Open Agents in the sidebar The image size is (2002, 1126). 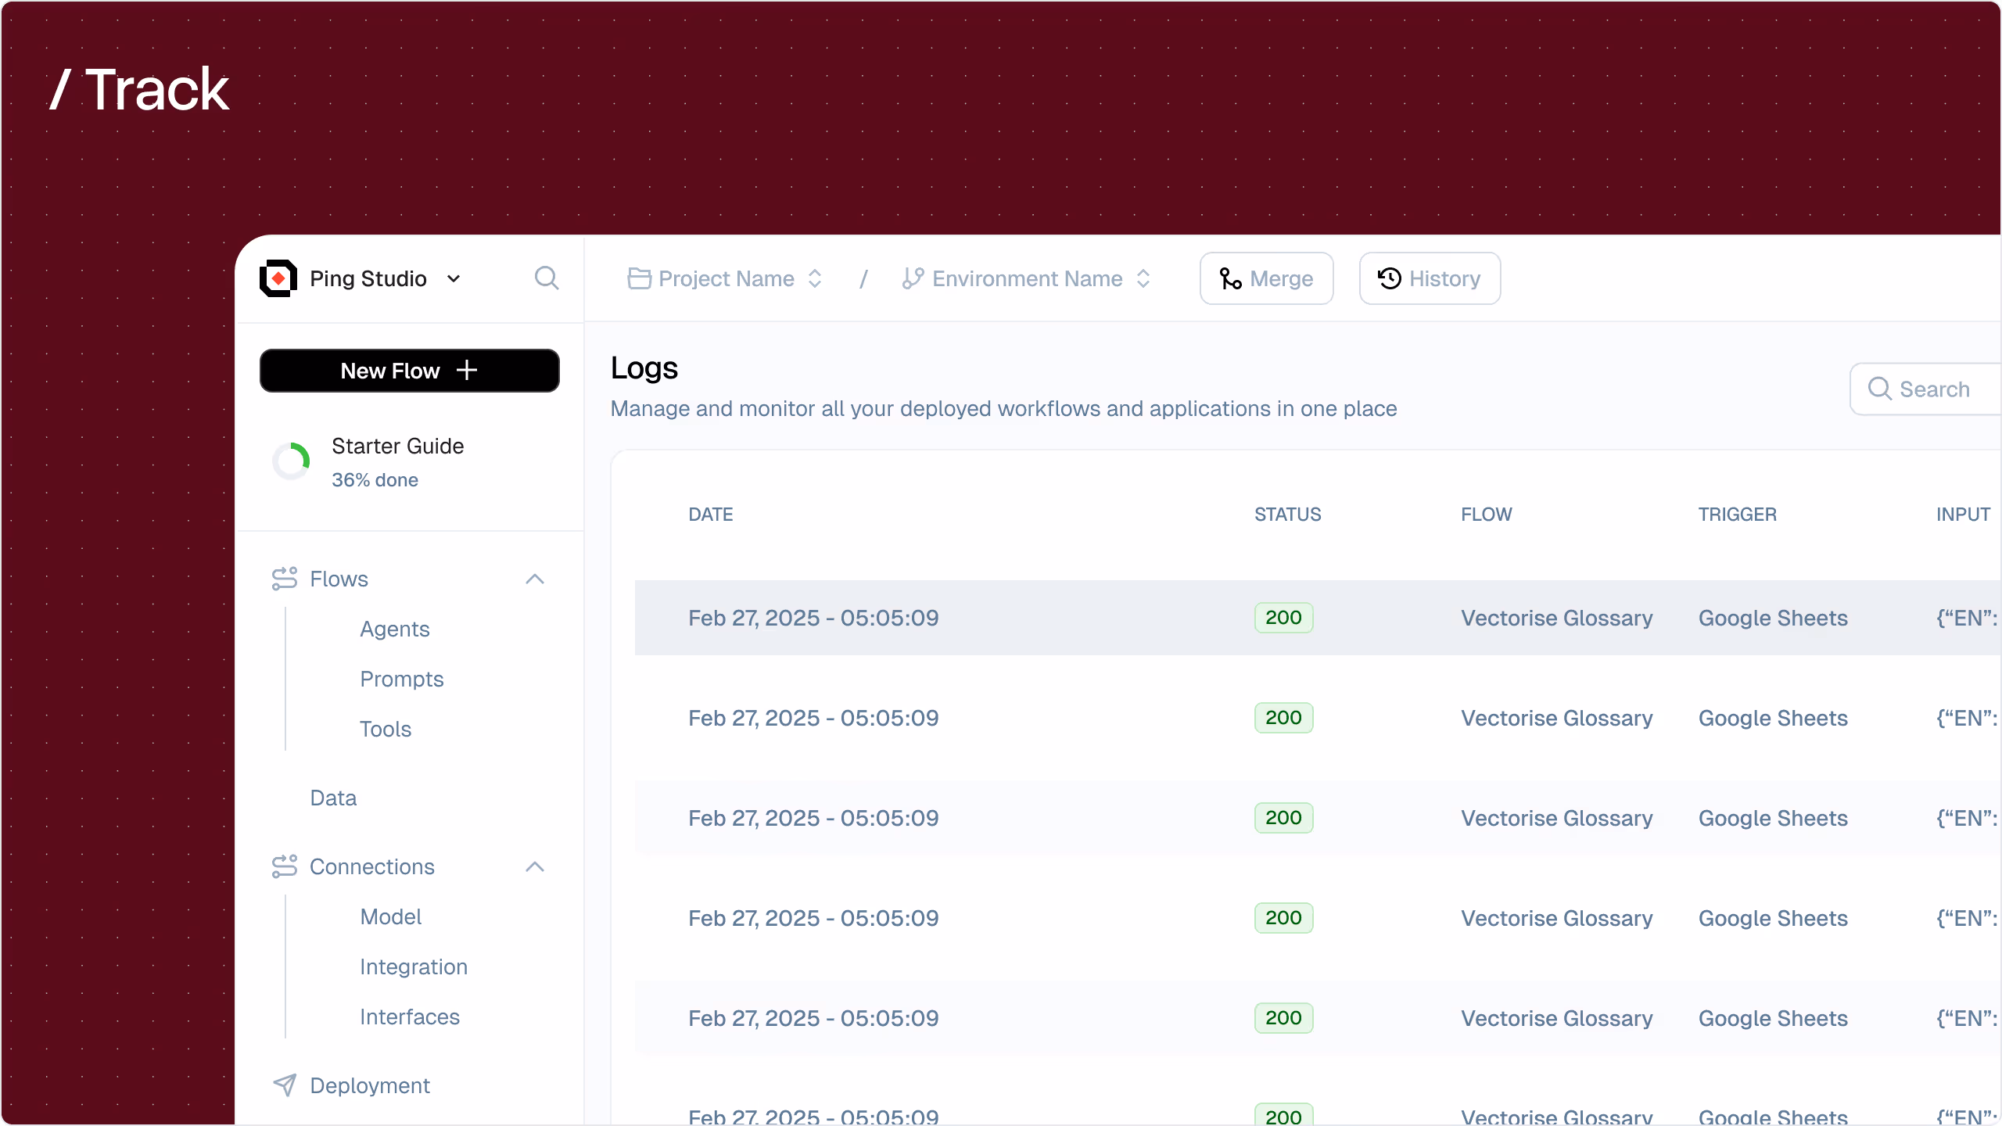pyautogui.click(x=395, y=629)
